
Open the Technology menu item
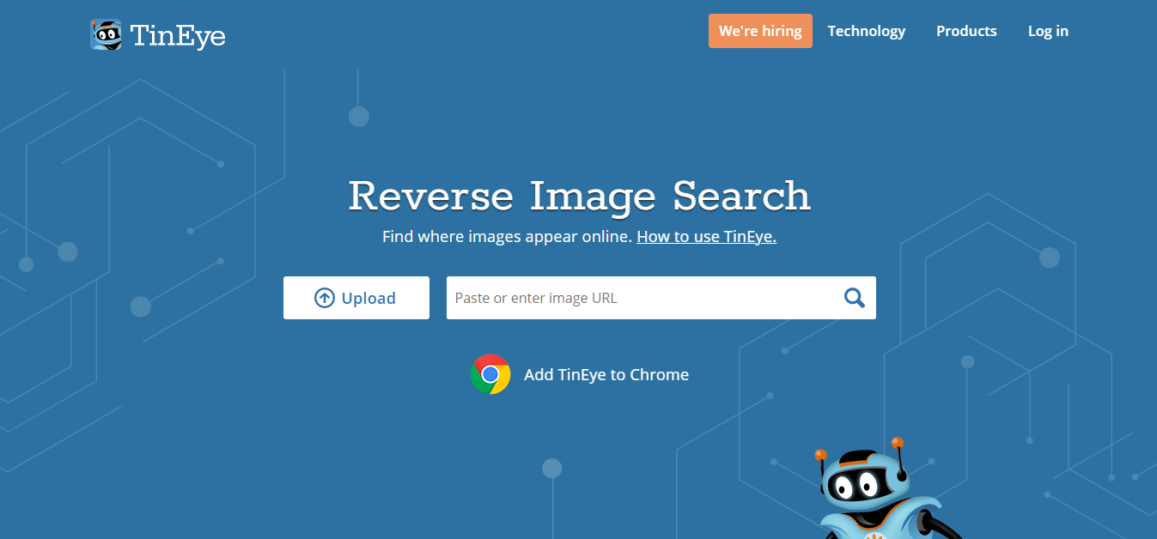click(x=866, y=31)
